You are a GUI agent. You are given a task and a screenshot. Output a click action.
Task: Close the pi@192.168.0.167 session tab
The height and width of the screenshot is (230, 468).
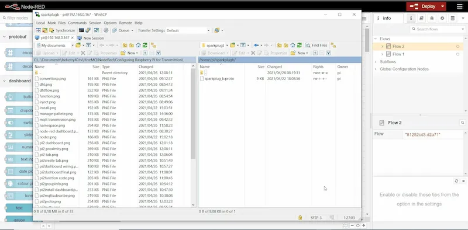pos(72,38)
